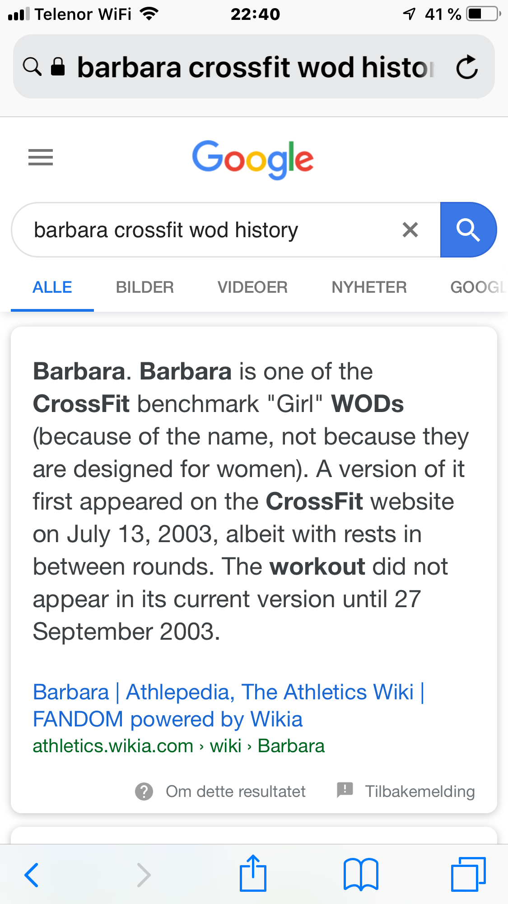Tap the Safari forward arrow
Viewport: 508px width, 904px height.
[x=144, y=875]
